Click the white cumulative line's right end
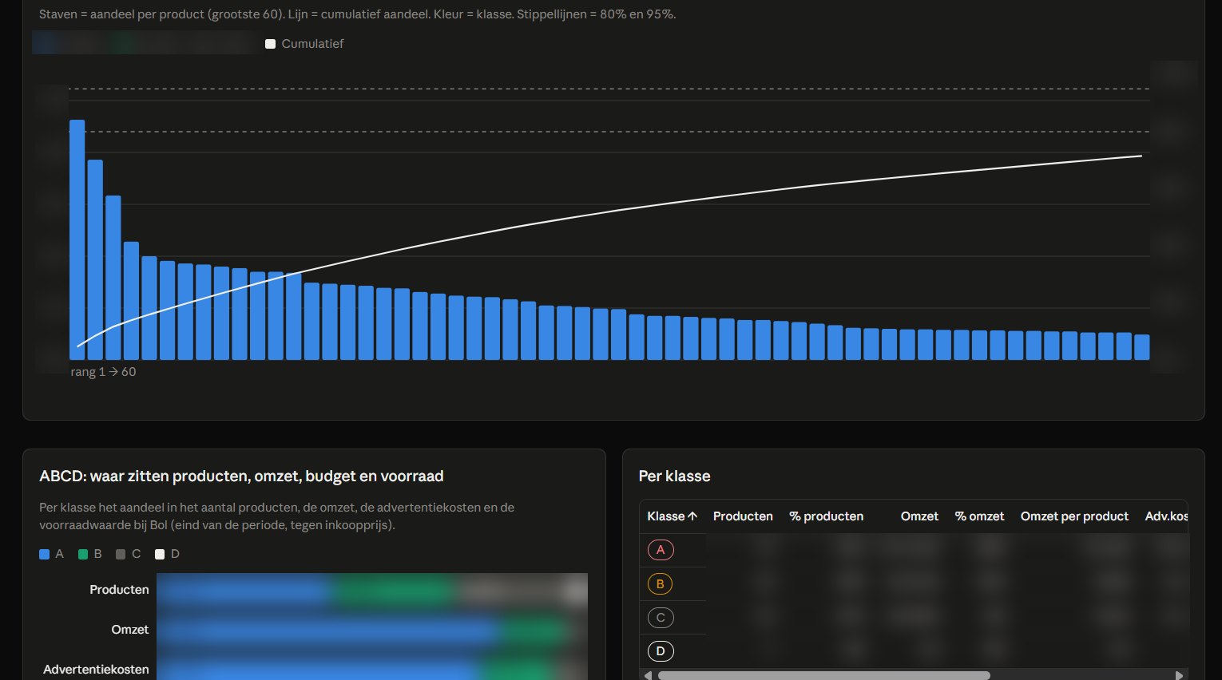The image size is (1222, 680). tap(1141, 156)
